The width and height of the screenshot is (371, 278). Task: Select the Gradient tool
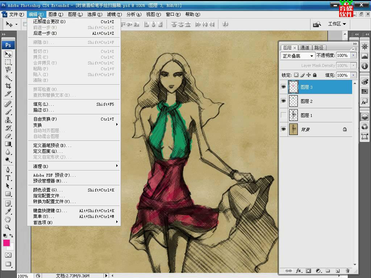click(x=8, y=144)
